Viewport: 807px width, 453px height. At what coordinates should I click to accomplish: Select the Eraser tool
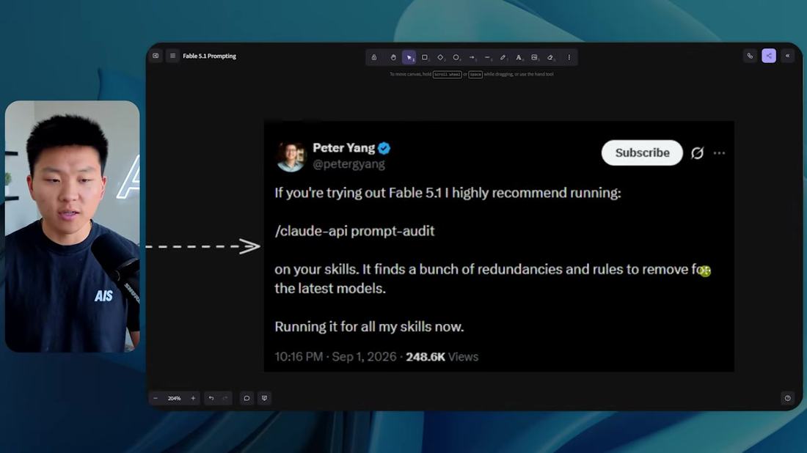550,57
